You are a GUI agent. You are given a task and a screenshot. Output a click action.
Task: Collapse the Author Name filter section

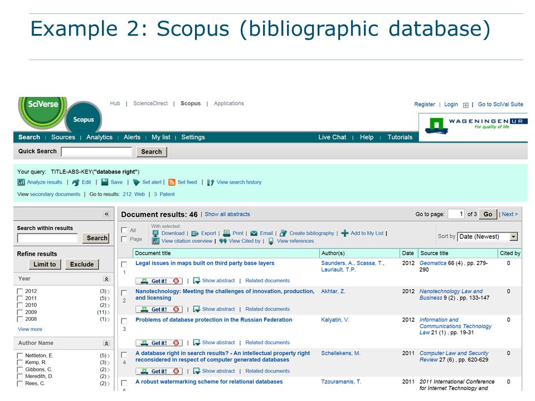(x=106, y=344)
